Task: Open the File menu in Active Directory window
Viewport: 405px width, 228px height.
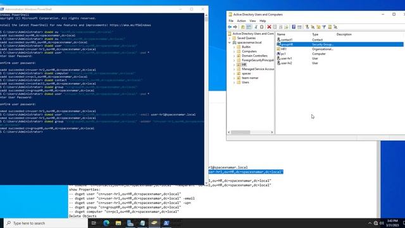Action: (x=231, y=21)
